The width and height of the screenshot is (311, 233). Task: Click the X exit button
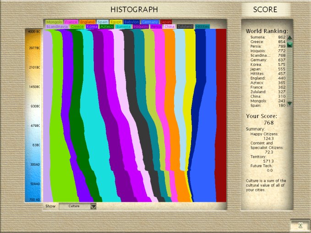pos(299,225)
